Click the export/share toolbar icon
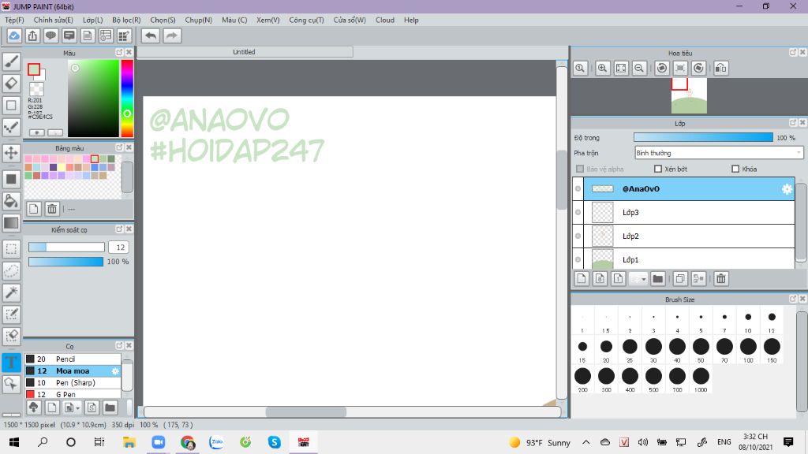This screenshot has width=808, height=454. click(32, 35)
